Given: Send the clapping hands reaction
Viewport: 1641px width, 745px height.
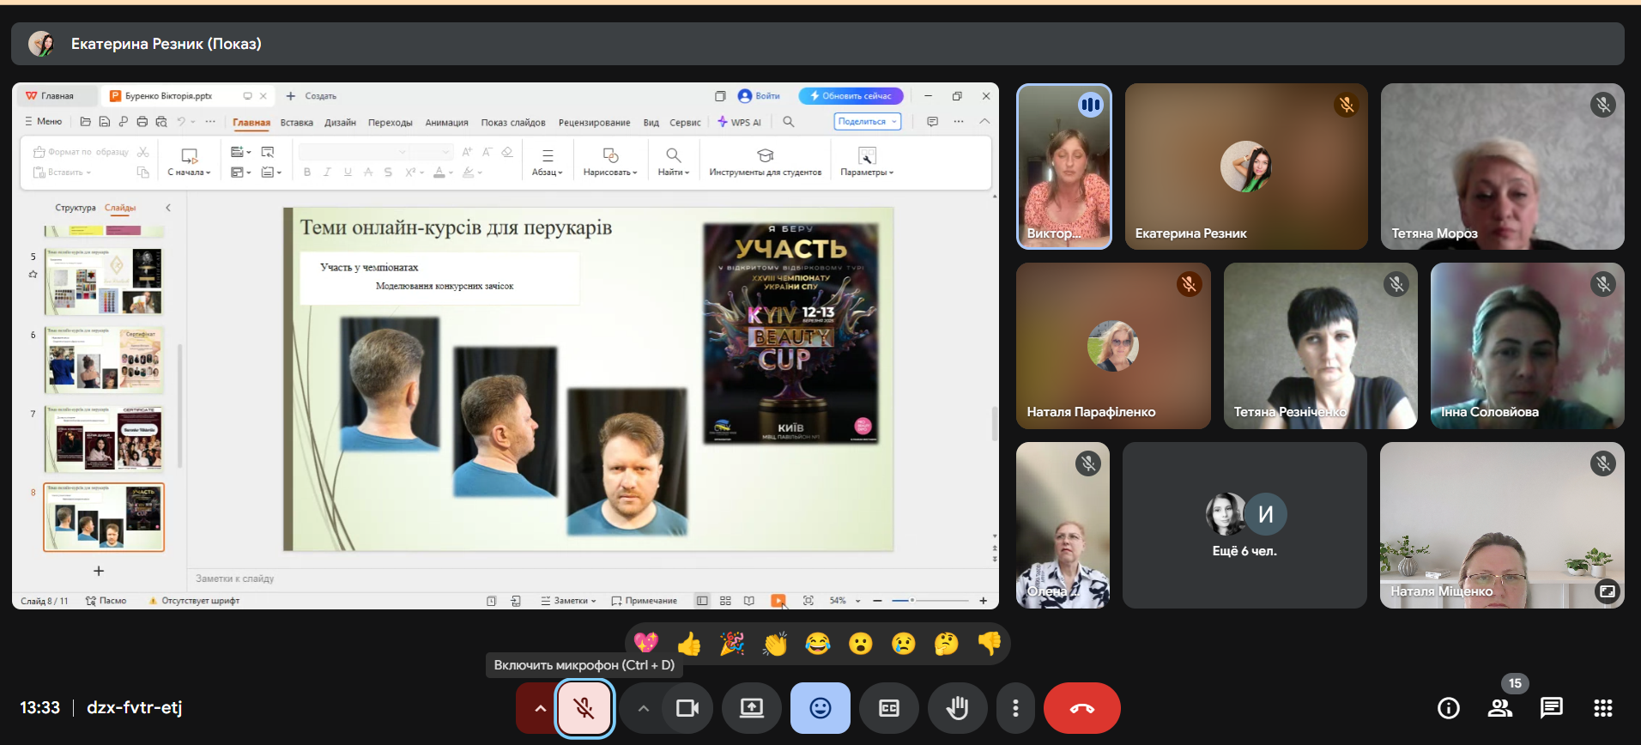Looking at the screenshot, I should 775,643.
